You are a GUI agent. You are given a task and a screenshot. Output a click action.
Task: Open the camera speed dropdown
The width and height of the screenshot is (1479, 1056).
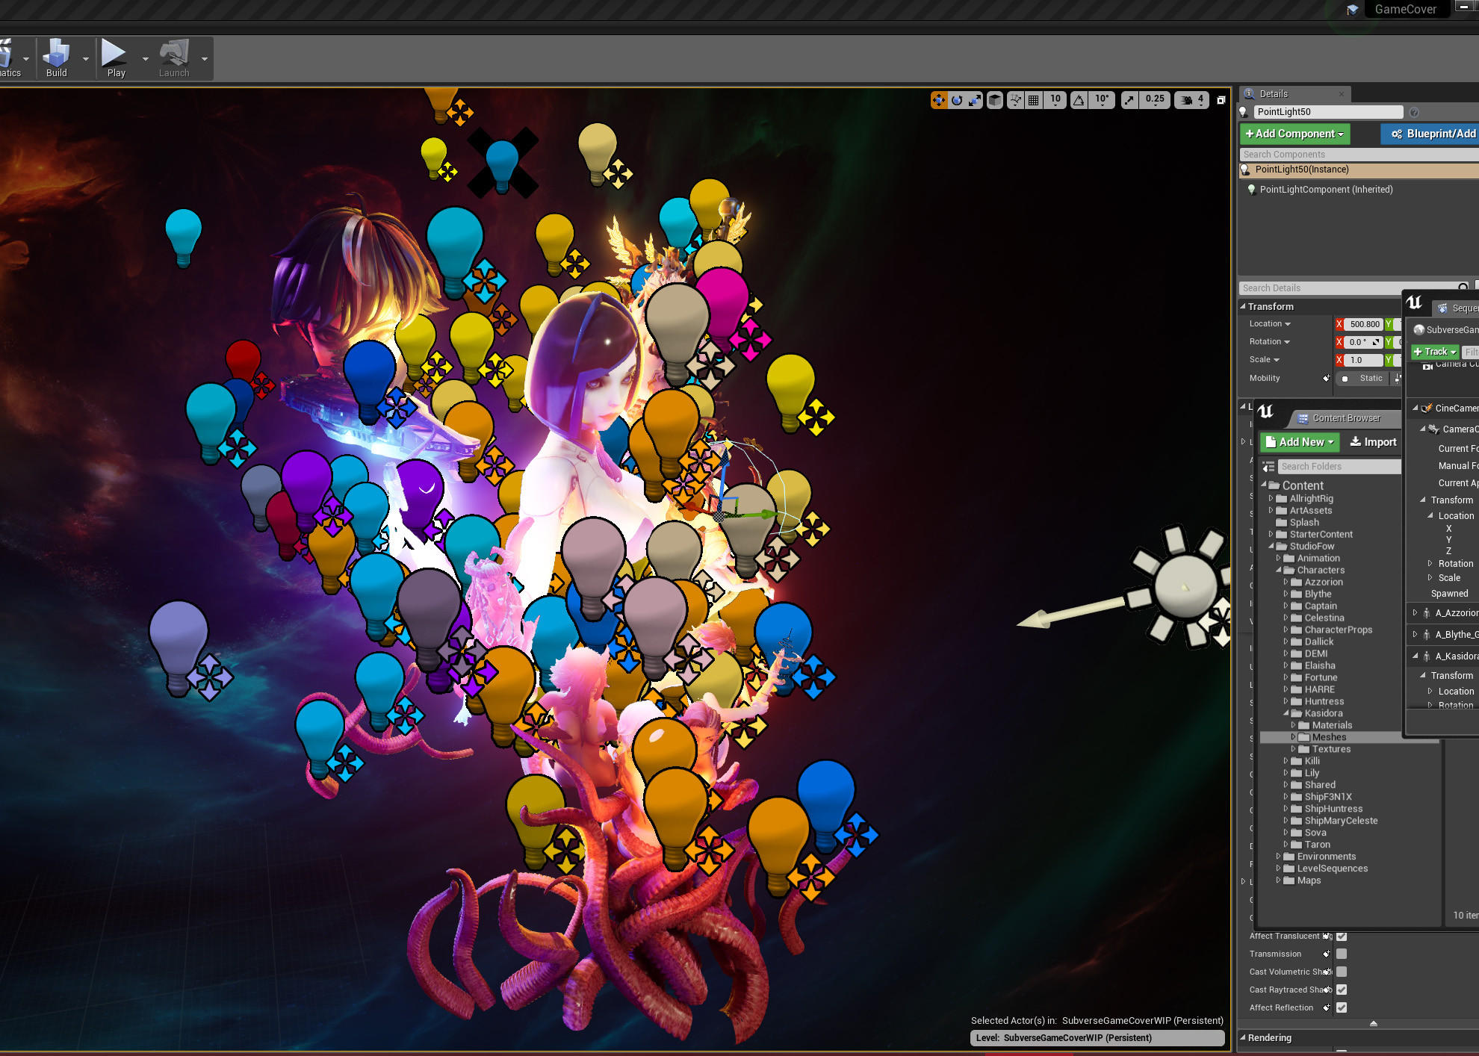[1192, 100]
